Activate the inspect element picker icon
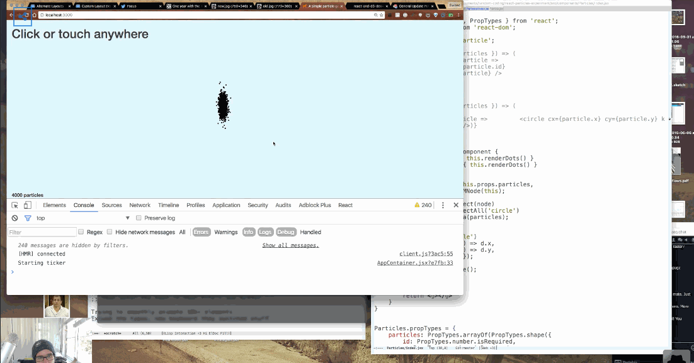The height and width of the screenshot is (363, 694). coord(14,205)
